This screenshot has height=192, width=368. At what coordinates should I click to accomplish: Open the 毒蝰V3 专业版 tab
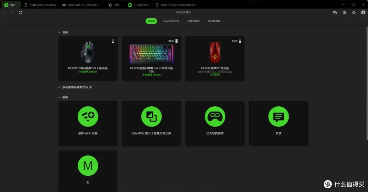[176, 5]
